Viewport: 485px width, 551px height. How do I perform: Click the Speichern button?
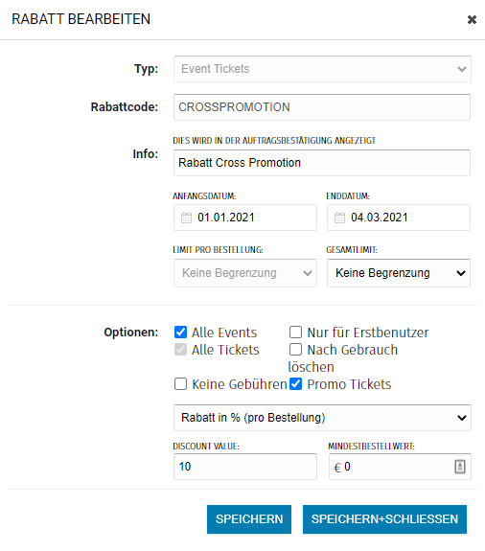(x=249, y=519)
